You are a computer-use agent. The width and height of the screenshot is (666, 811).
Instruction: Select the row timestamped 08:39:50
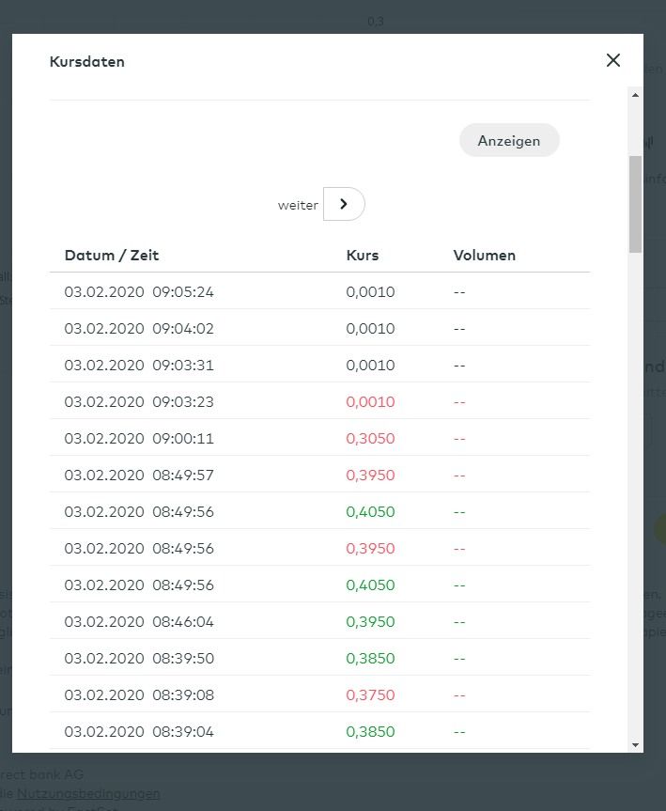[139, 659]
